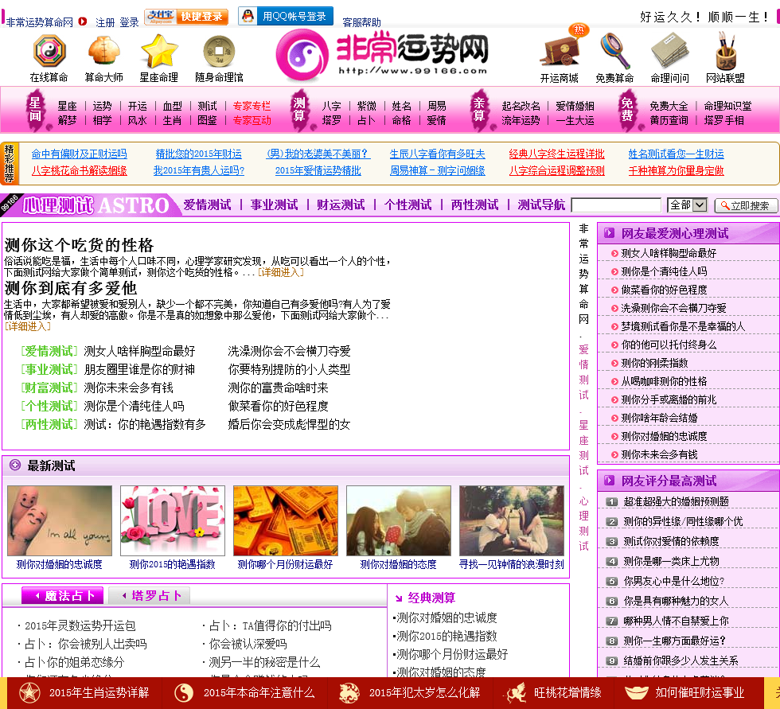Open the 开运商城 treasure chest icon
The height and width of the screenshot is (709, 780).
pos(560,49)
